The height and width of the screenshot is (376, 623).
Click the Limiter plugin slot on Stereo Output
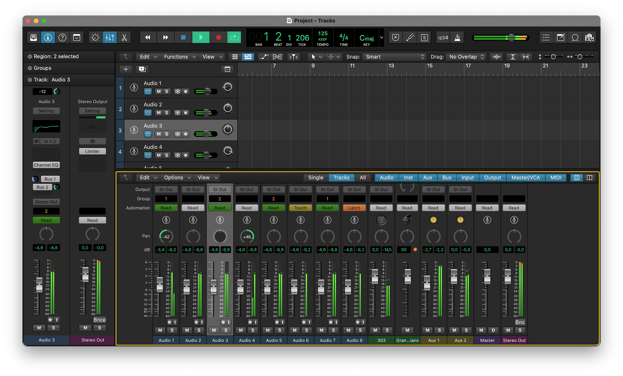[x=92, y=151]
